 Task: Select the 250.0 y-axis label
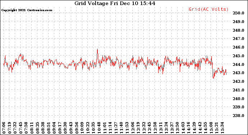coord(238,13)
